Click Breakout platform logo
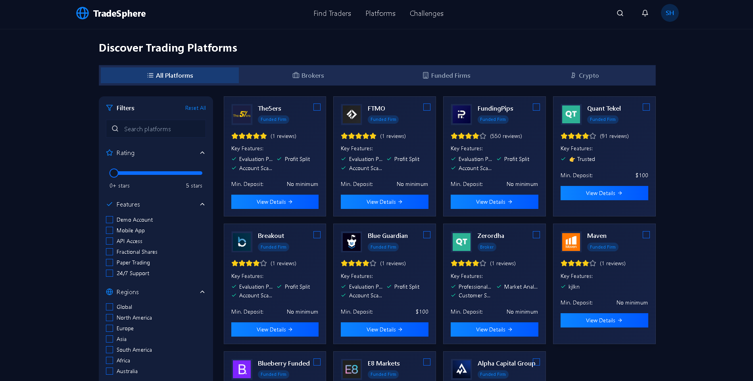The height and width of the screenshot is (381, 753). pos(242,242)
